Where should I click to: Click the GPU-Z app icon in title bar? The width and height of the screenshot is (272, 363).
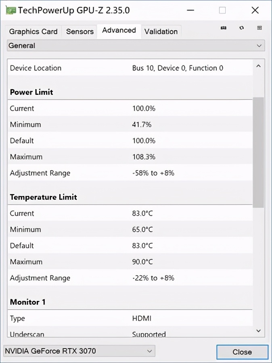point(11,10)
